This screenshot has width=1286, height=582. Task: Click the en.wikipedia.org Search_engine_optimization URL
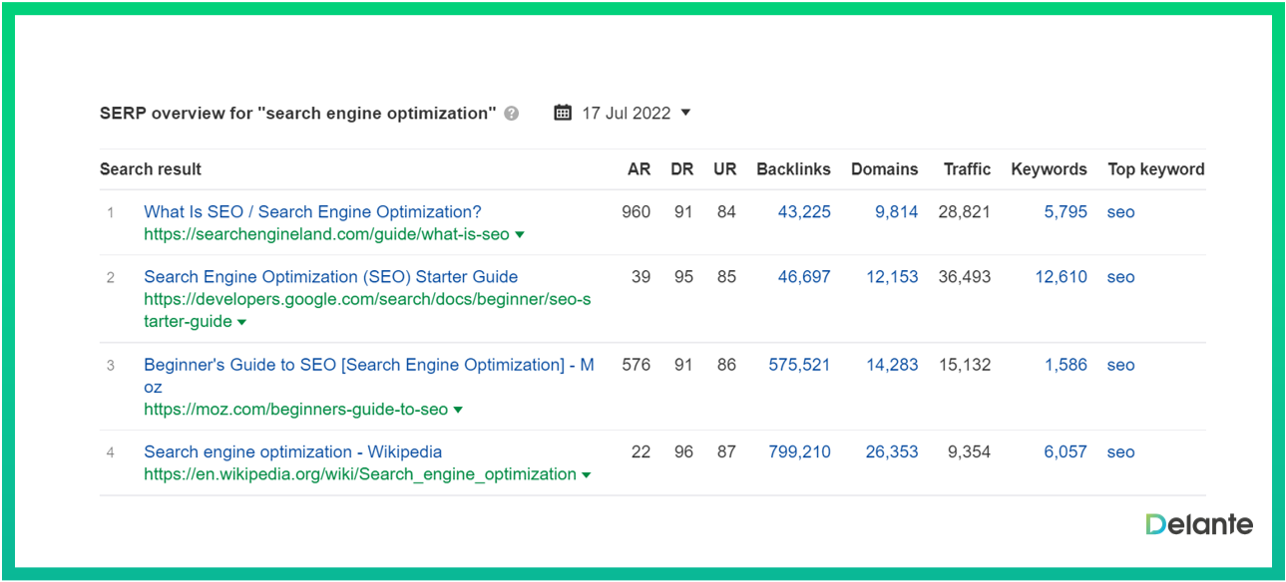tap(360, 474)
